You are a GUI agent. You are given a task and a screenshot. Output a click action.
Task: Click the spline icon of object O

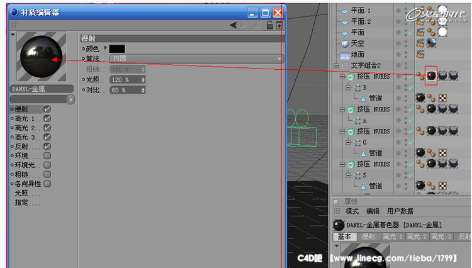pos(357,143)
